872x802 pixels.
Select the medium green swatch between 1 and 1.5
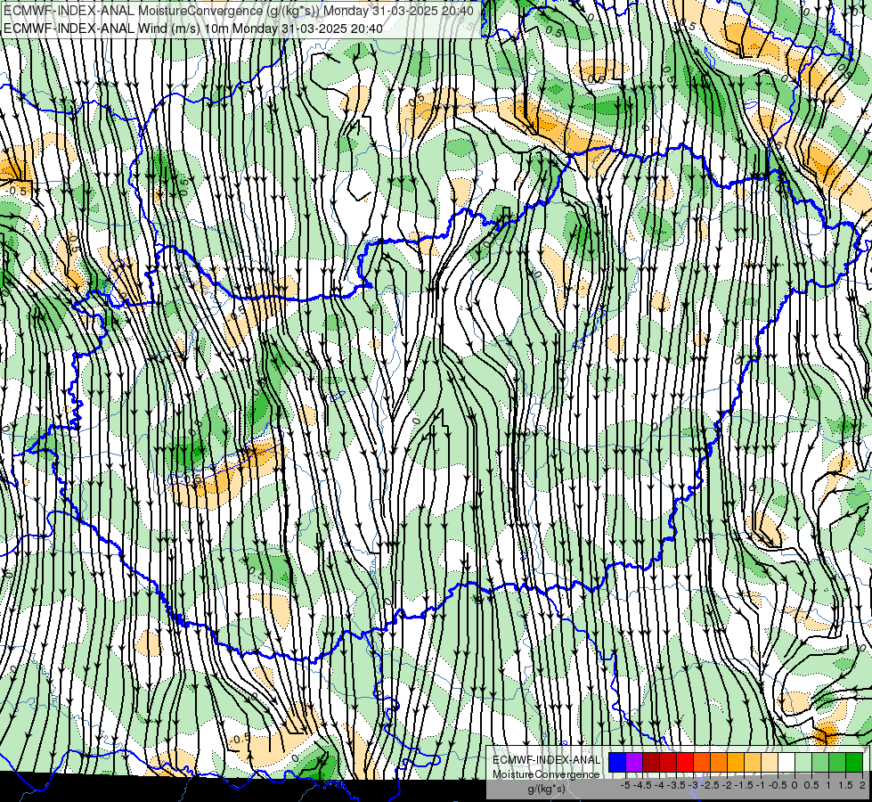click(837, 763)
